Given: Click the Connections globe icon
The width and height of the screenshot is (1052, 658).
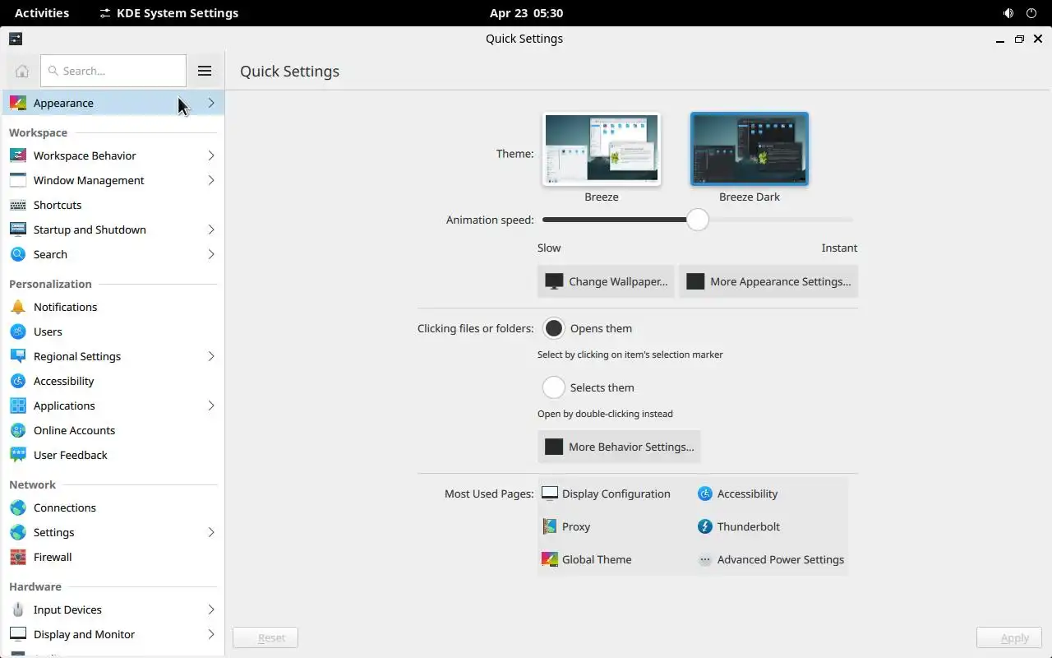Looking at the screenshot, I should pos(18,507).
